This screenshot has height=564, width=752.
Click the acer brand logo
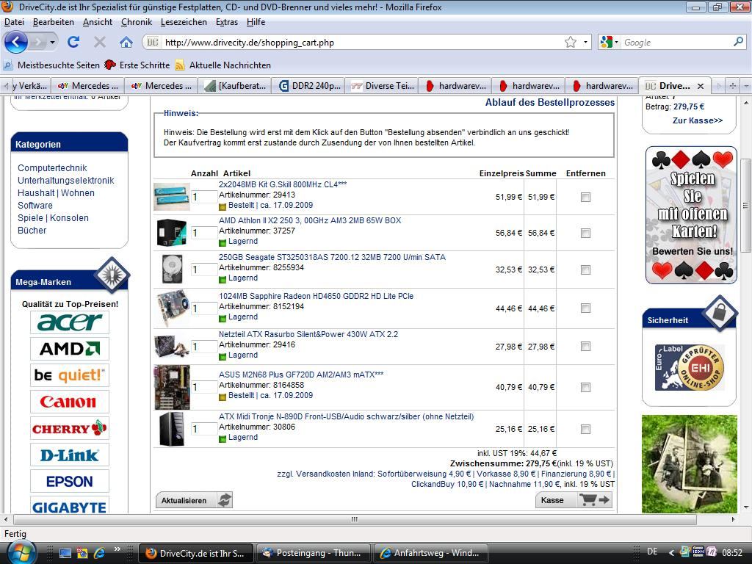70,322
